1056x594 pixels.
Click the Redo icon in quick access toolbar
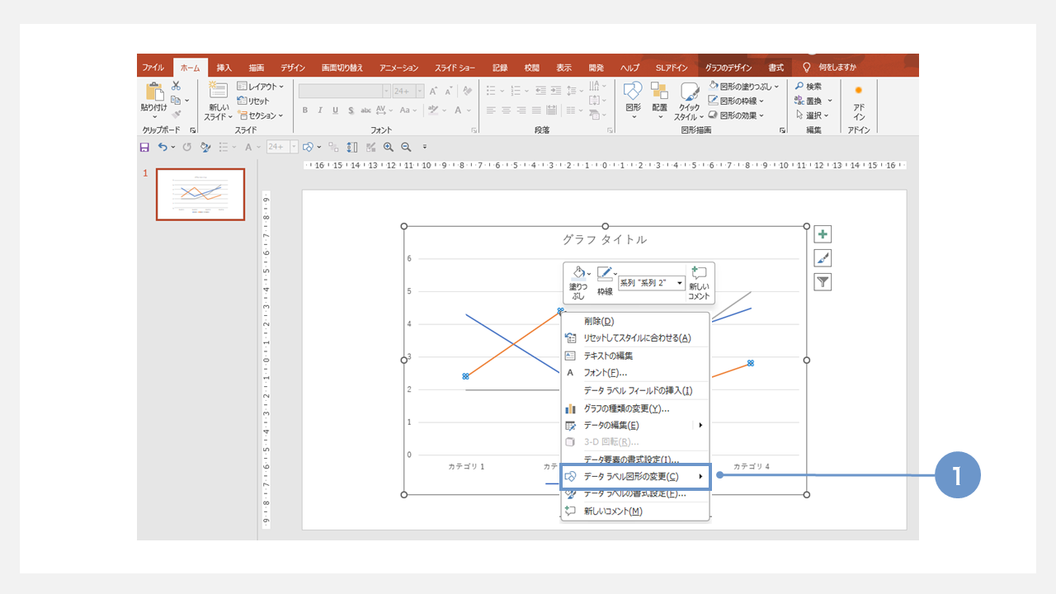186,147
